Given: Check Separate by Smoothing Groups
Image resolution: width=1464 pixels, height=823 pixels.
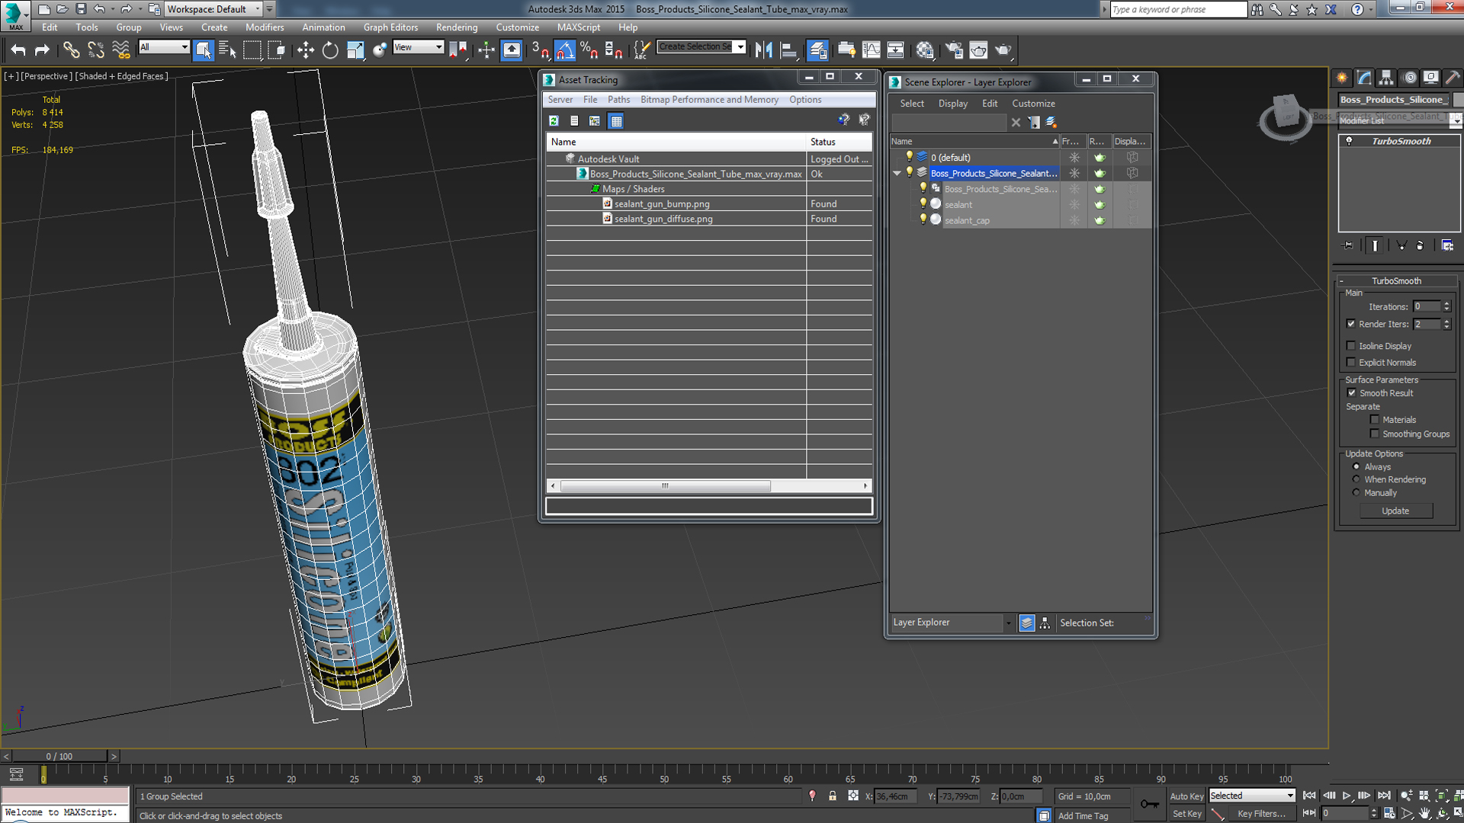Looking at the screenshot, I should click(x=1374, y=434).
